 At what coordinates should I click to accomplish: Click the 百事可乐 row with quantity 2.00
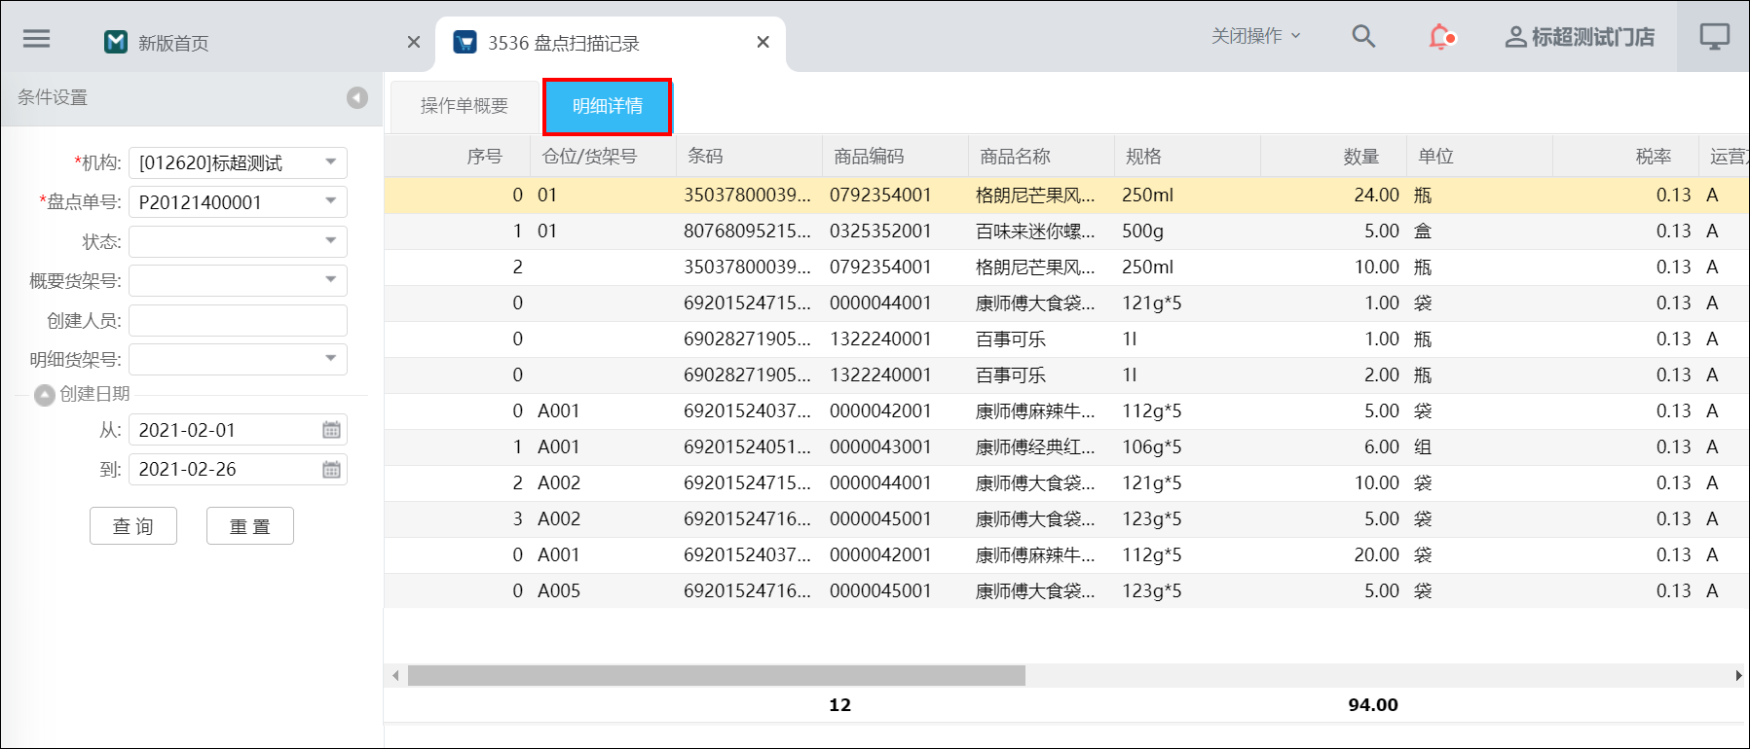pos(1066,375)
